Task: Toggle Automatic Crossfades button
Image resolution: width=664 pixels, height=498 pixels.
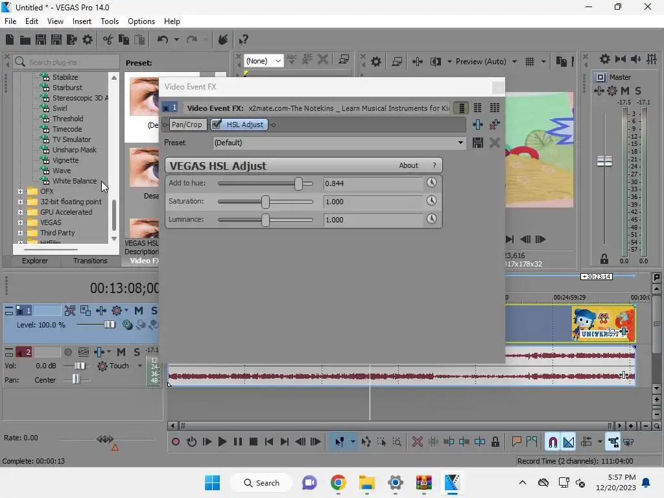Action: 569,442
